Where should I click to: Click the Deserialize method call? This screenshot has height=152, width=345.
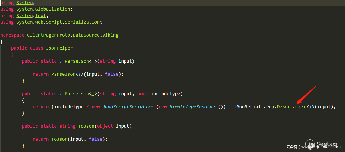292,106
